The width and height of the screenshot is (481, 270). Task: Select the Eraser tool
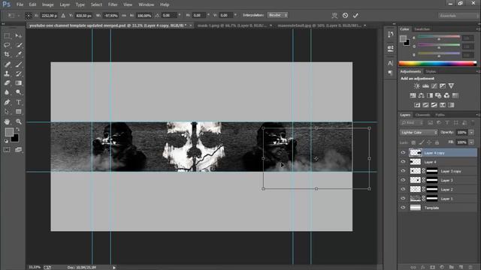click(x=7, y=83)
